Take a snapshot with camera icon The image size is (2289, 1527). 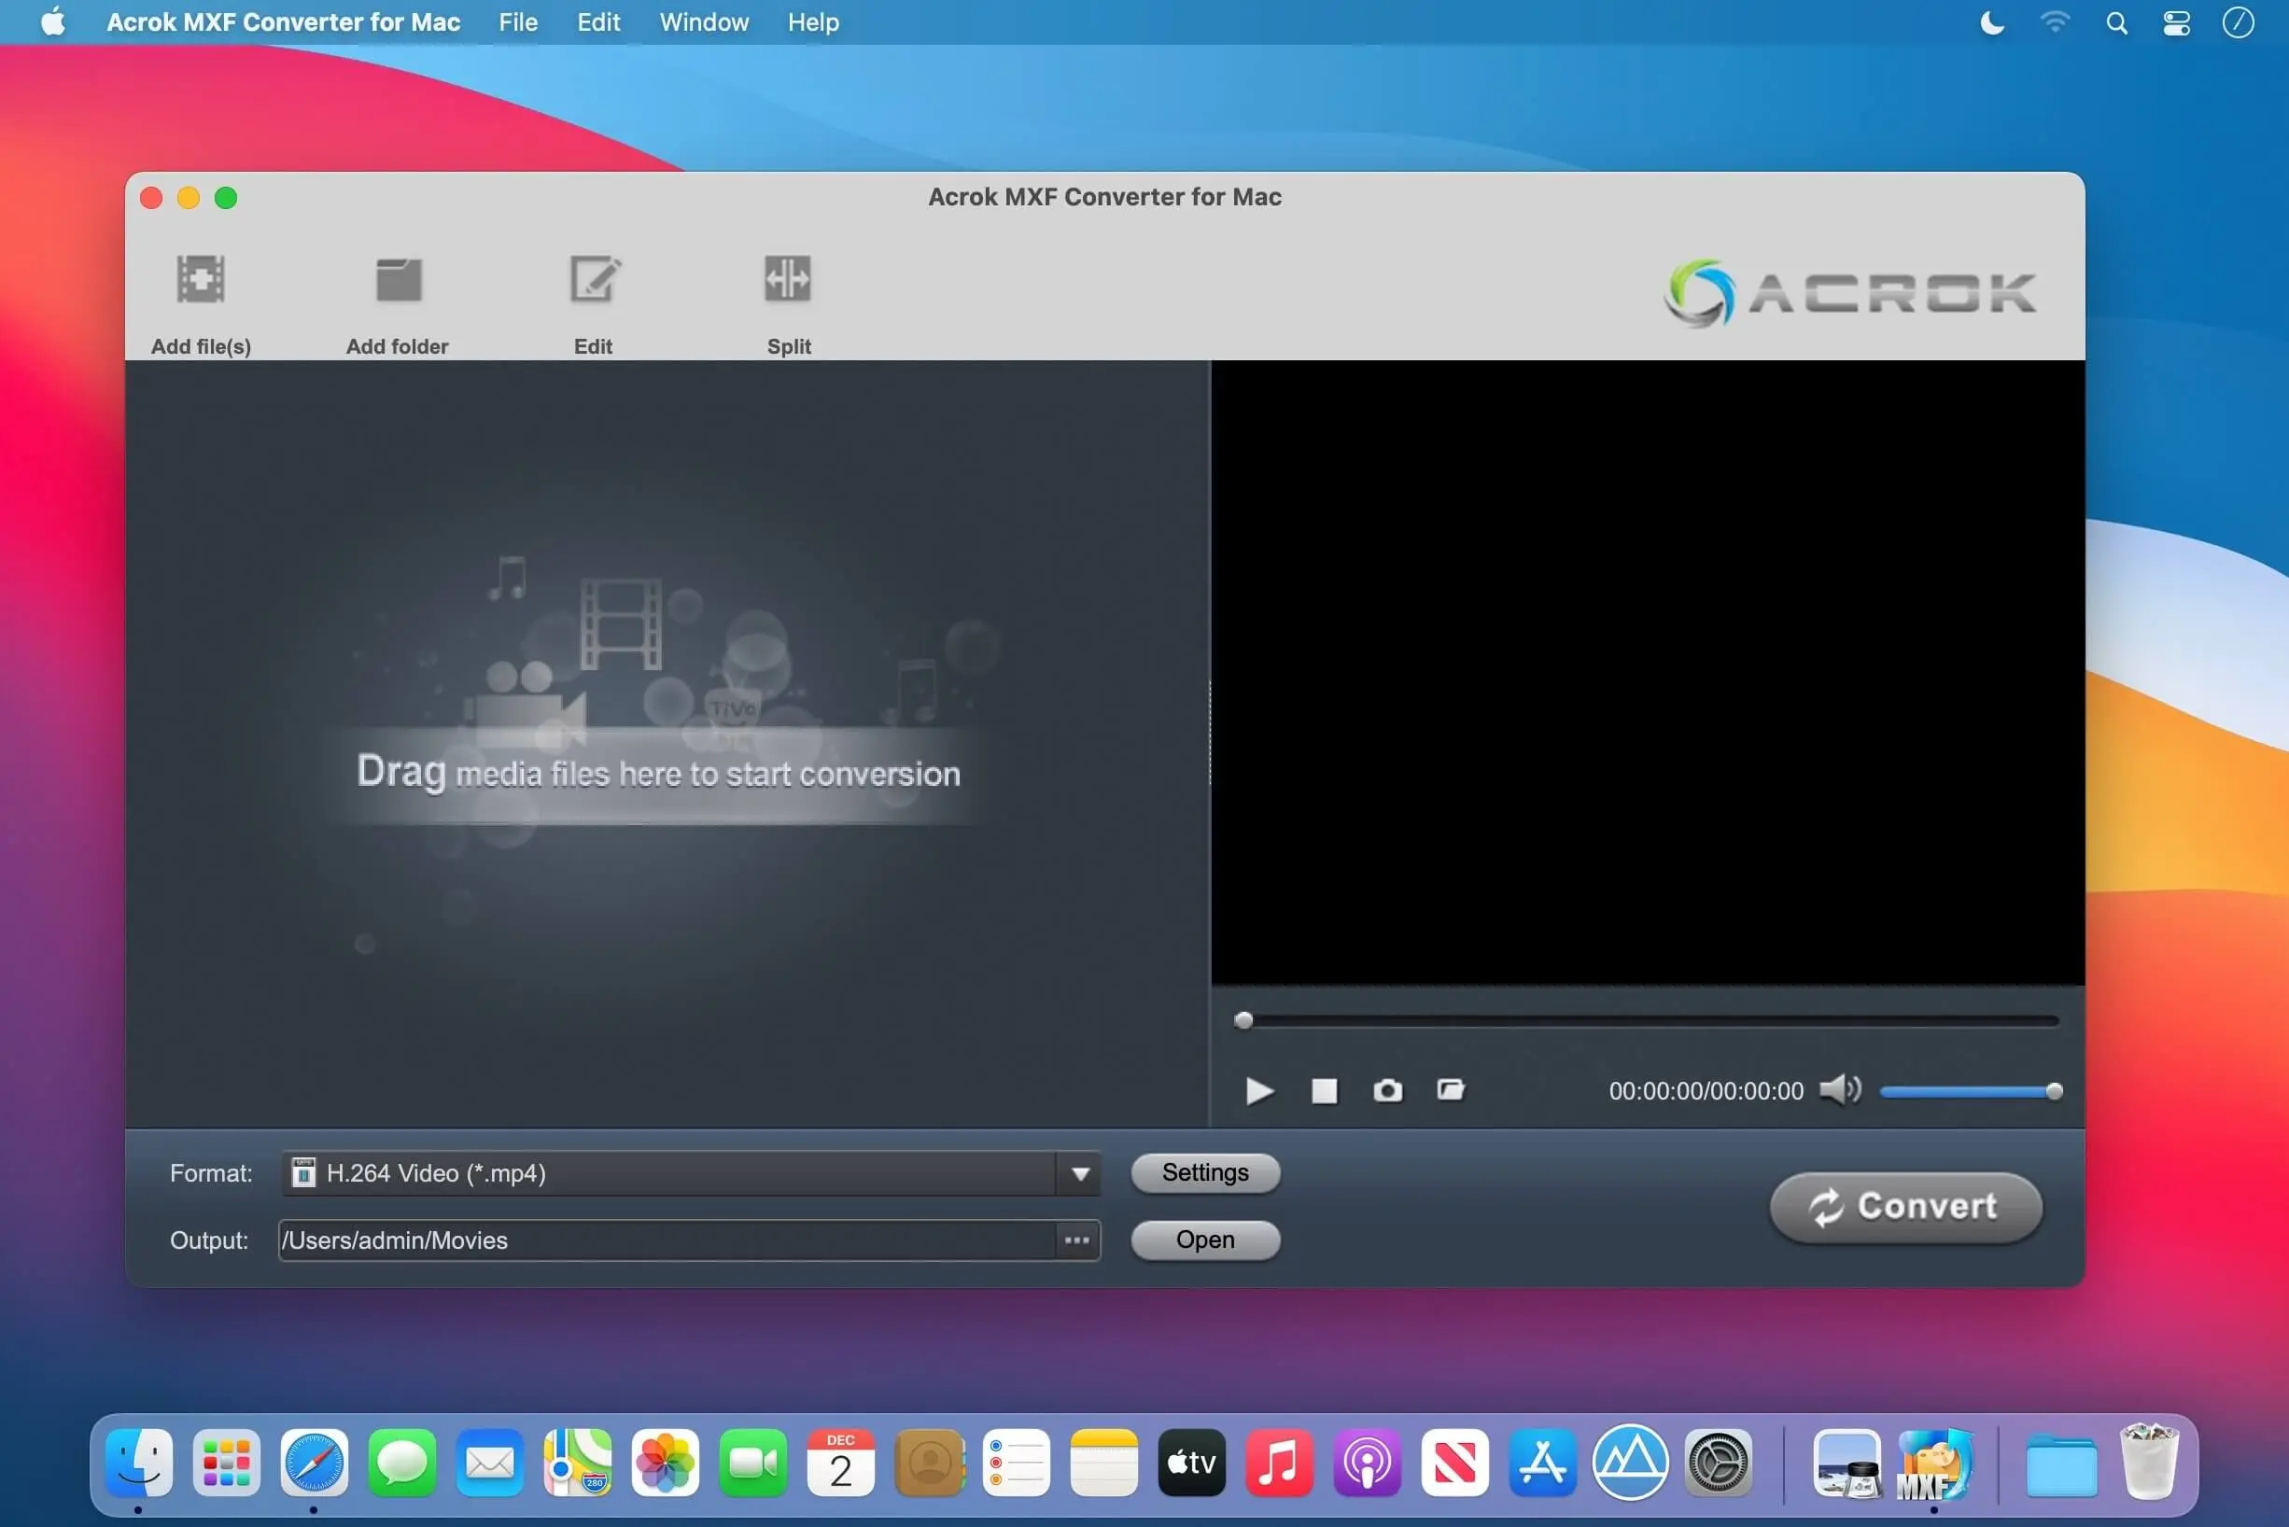1387,1091
